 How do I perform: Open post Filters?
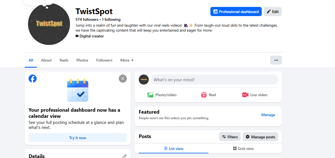click(230, 137)
